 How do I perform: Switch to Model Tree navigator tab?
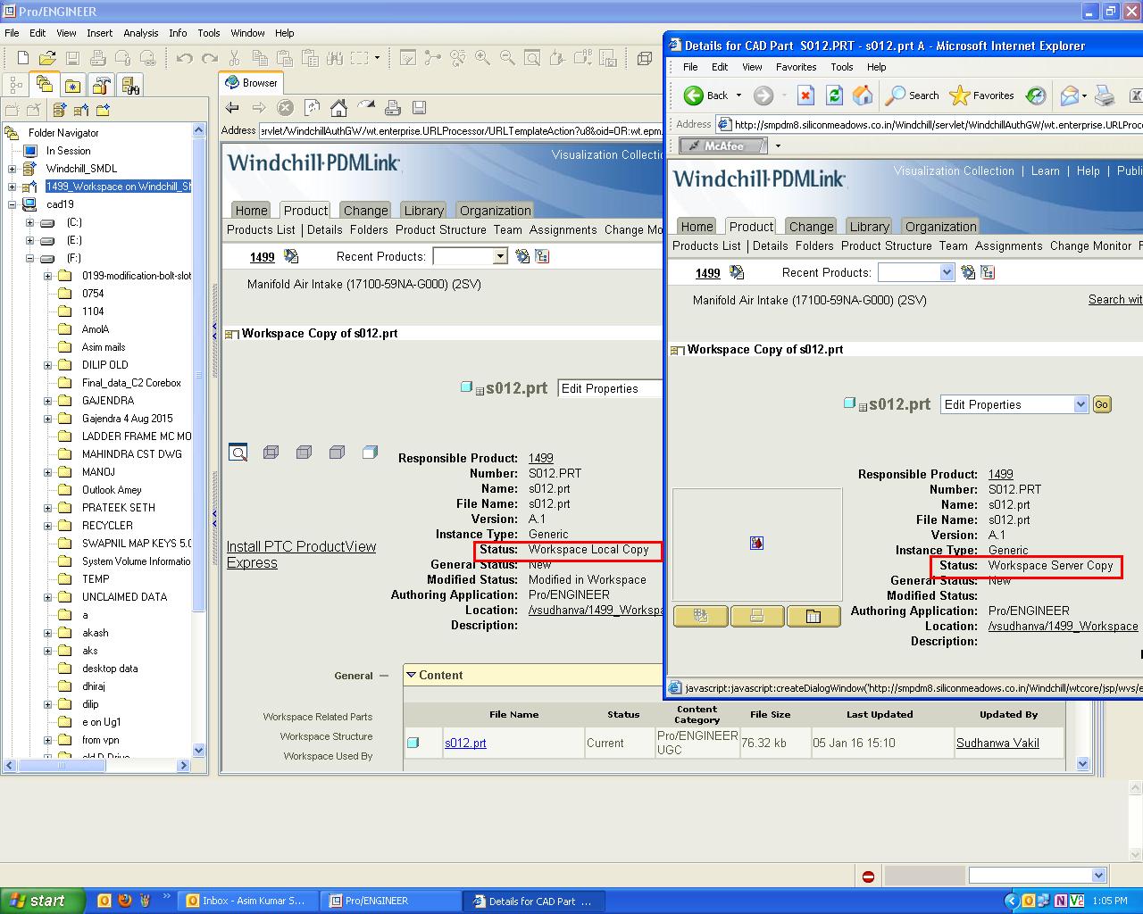[15, 85]
